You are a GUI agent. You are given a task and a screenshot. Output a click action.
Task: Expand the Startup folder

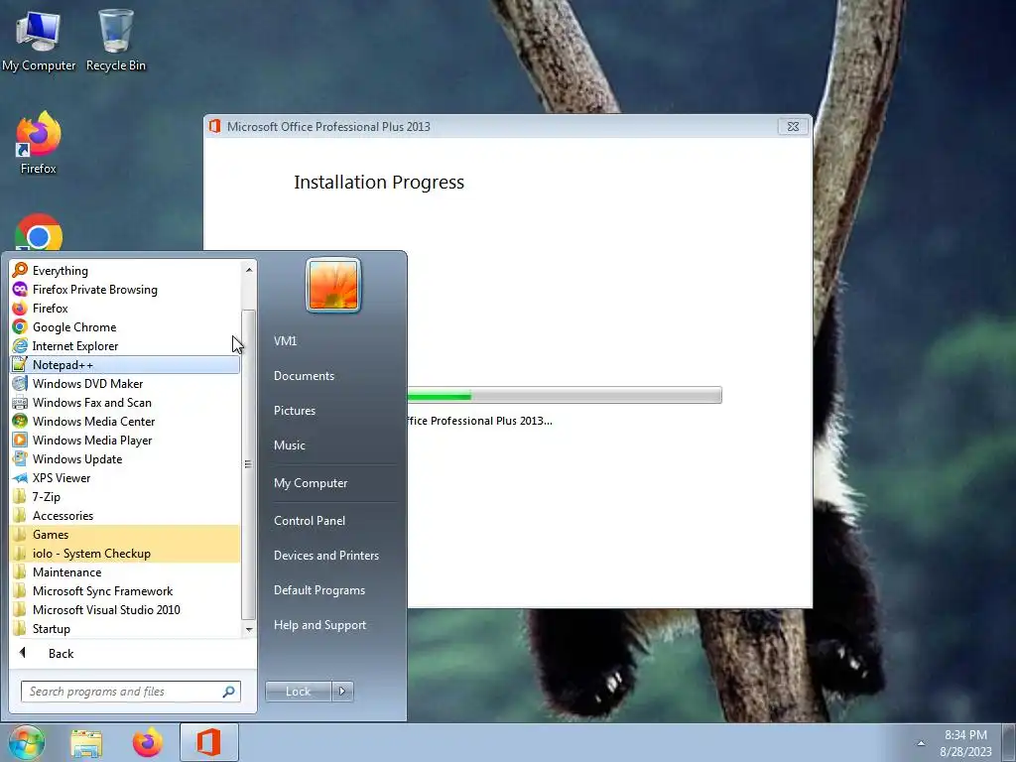(125, 628)
